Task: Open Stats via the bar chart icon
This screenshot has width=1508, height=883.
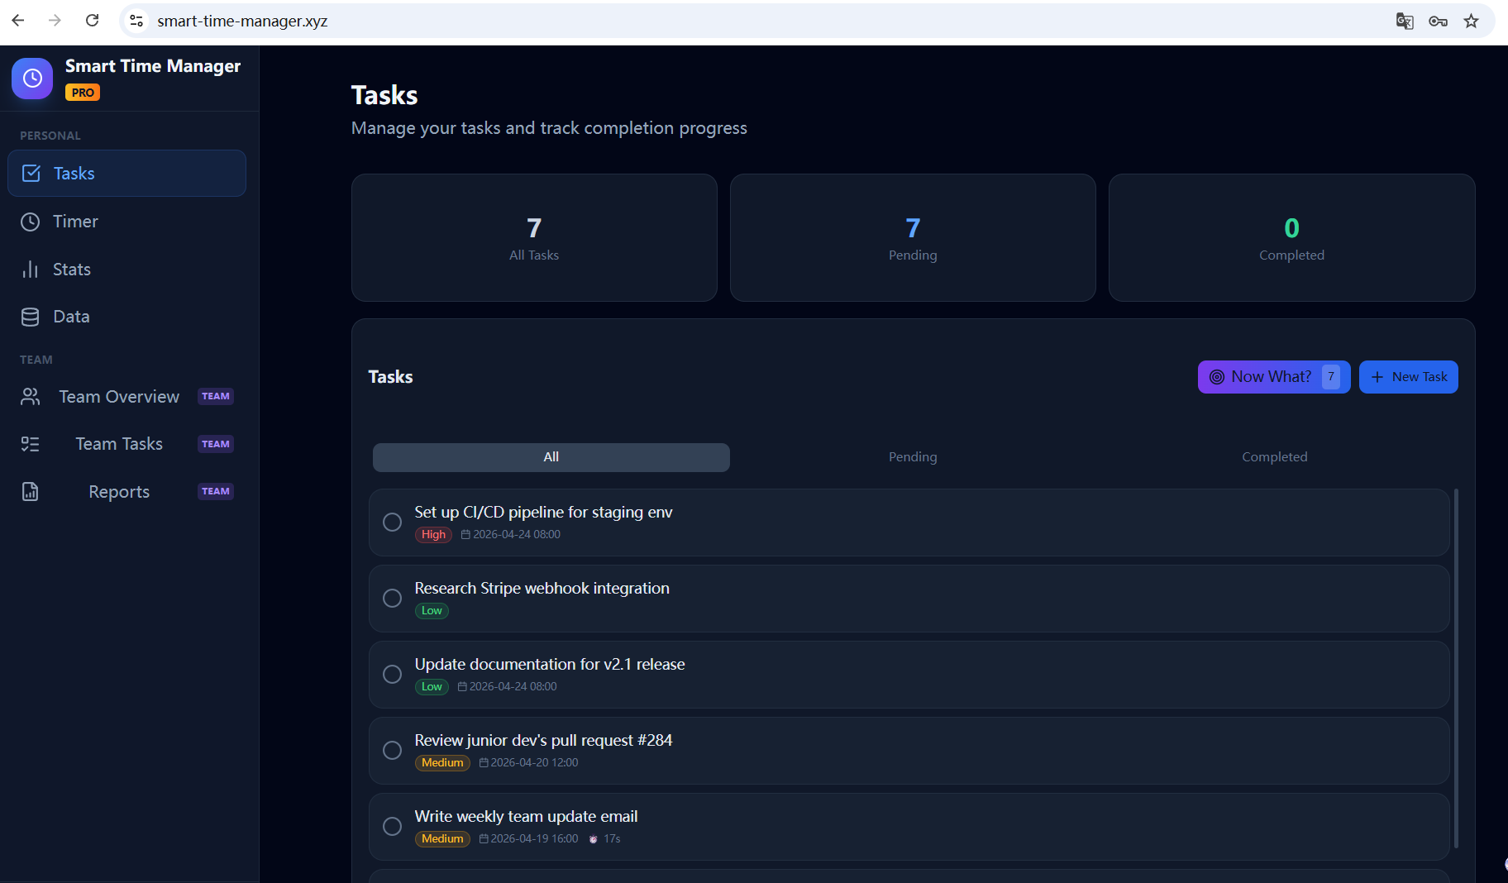Action: click(31, 269)
